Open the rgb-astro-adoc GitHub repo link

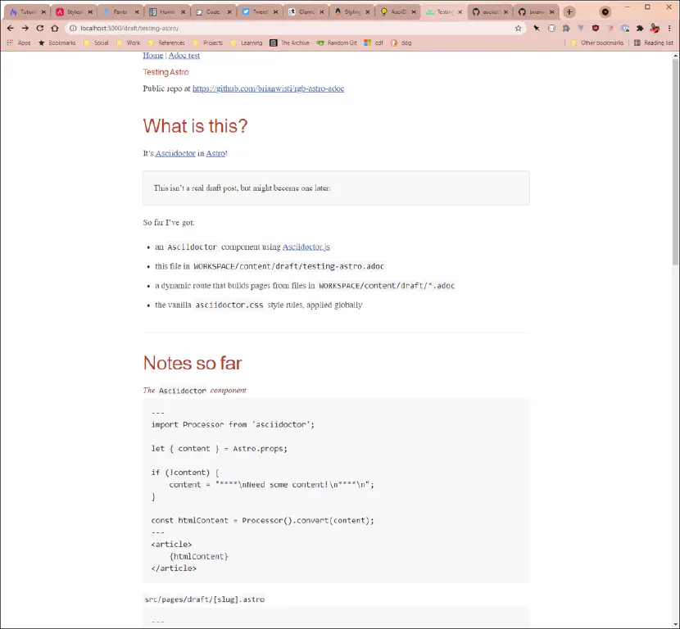click(267, 88)
